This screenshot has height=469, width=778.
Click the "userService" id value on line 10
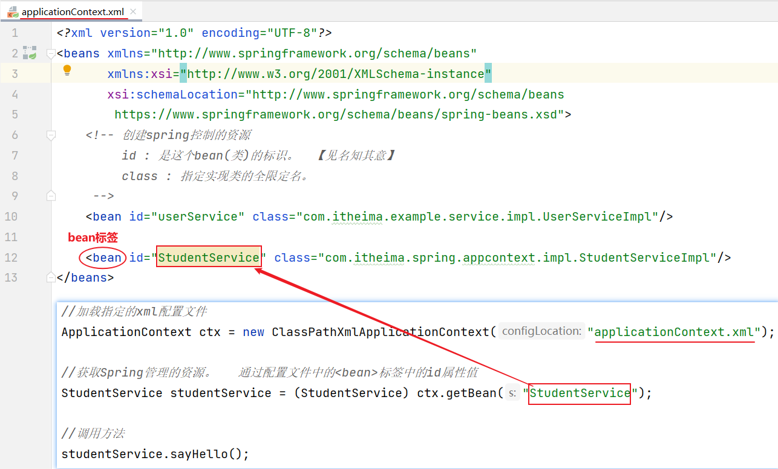pyautogui.click(x=198, y=216)
